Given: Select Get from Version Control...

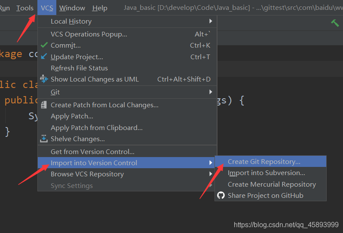Looking at the screenshot, I should 127,151.
